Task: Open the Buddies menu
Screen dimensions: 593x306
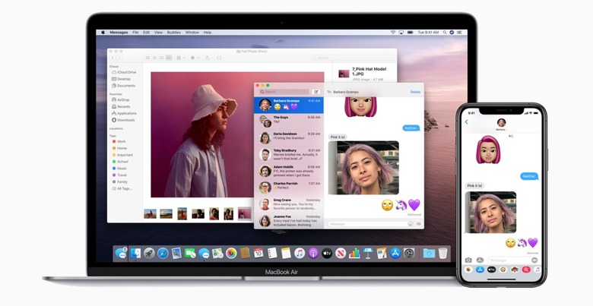Action: pos(174,33)
